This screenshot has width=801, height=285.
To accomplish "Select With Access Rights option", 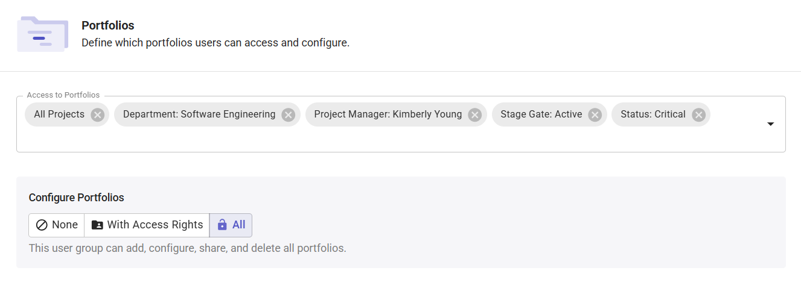I will coord(147,225).
